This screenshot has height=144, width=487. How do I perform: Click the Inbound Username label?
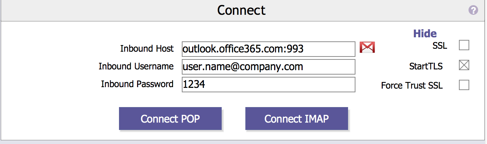tap(136, 66)
